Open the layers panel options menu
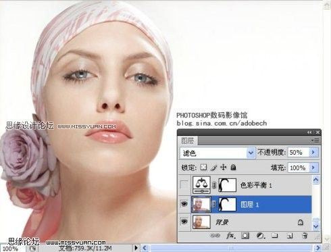The width and height of the screenshot is (331, 252). 315,141
